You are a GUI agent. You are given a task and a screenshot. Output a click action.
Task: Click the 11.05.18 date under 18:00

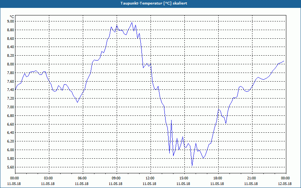point(217,184)
